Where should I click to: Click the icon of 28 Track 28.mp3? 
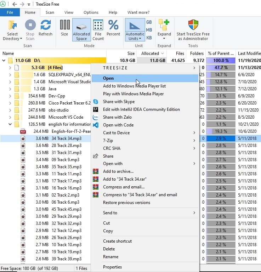pos(23,146)
